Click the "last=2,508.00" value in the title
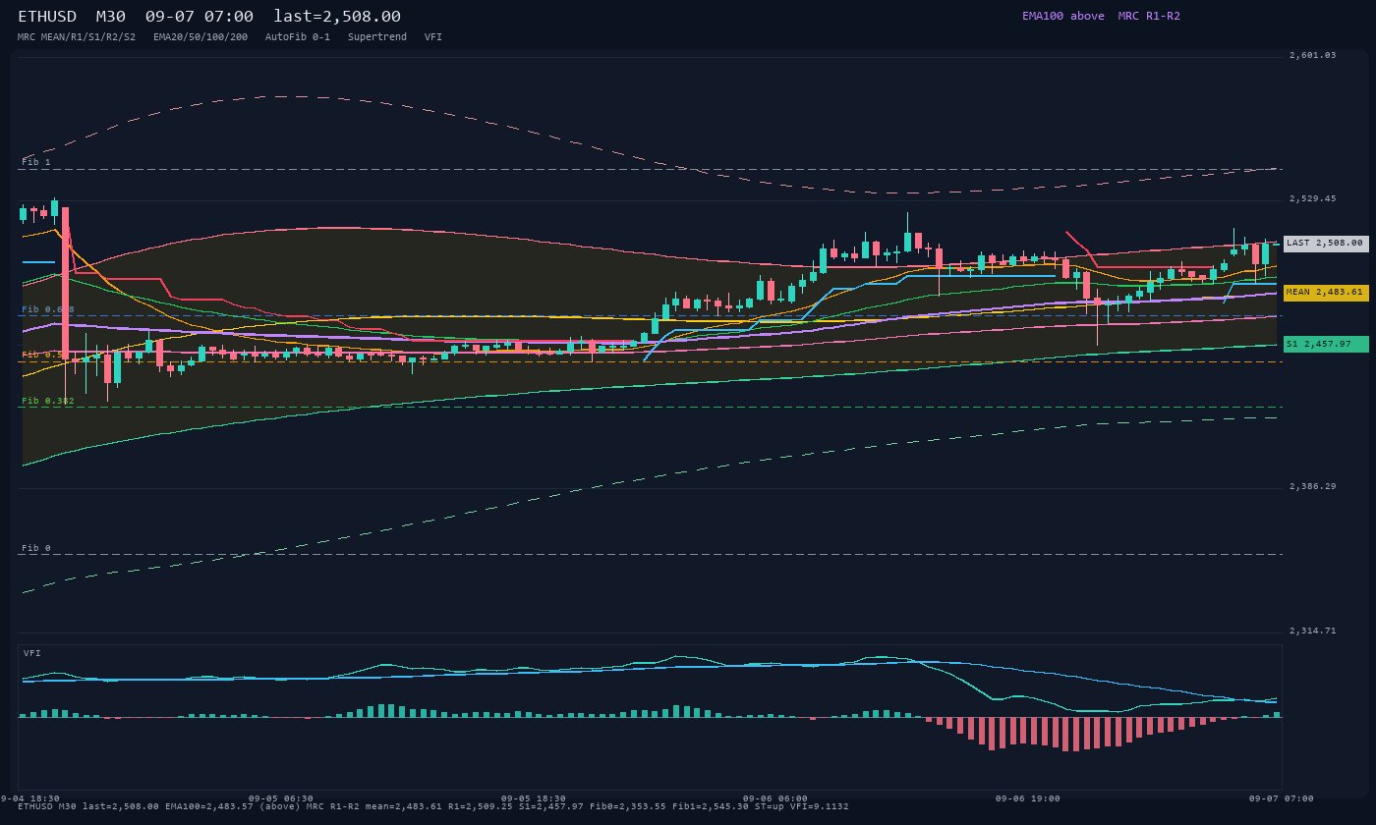Viewport: 1376px width, 825px height. 337,17
